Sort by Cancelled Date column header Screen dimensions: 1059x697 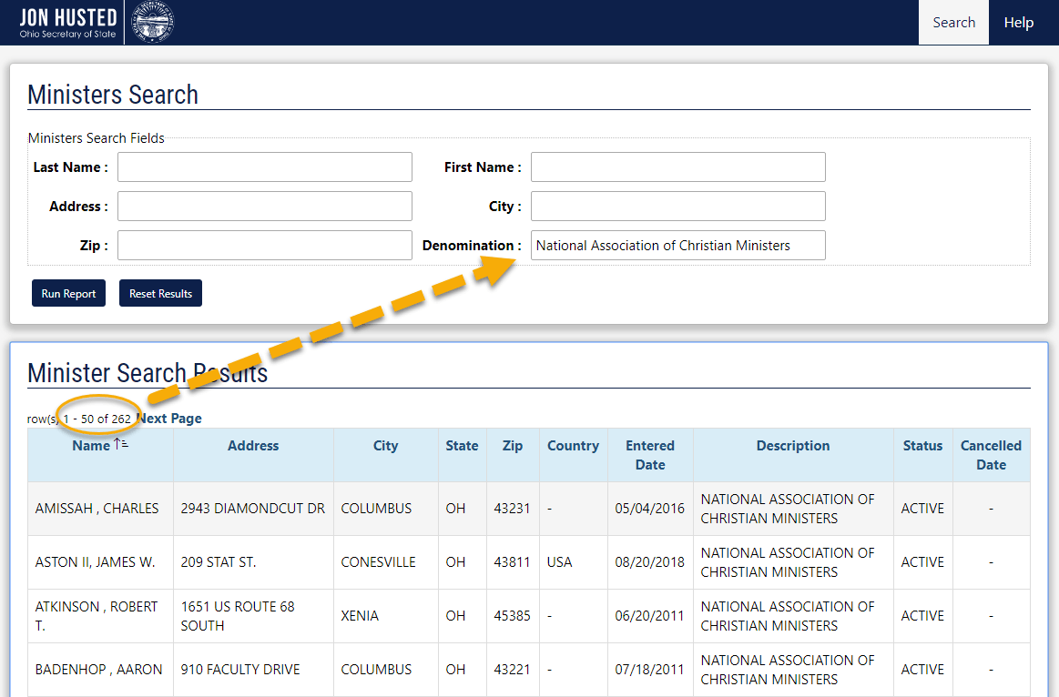tap(991, 455)
